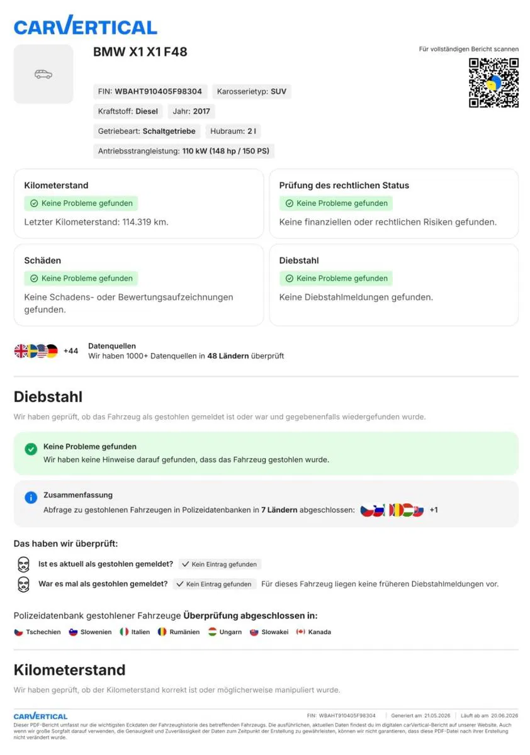The image size is (530, 755).
Task: Click the carVertical logo at top
Action: point(85,26)
